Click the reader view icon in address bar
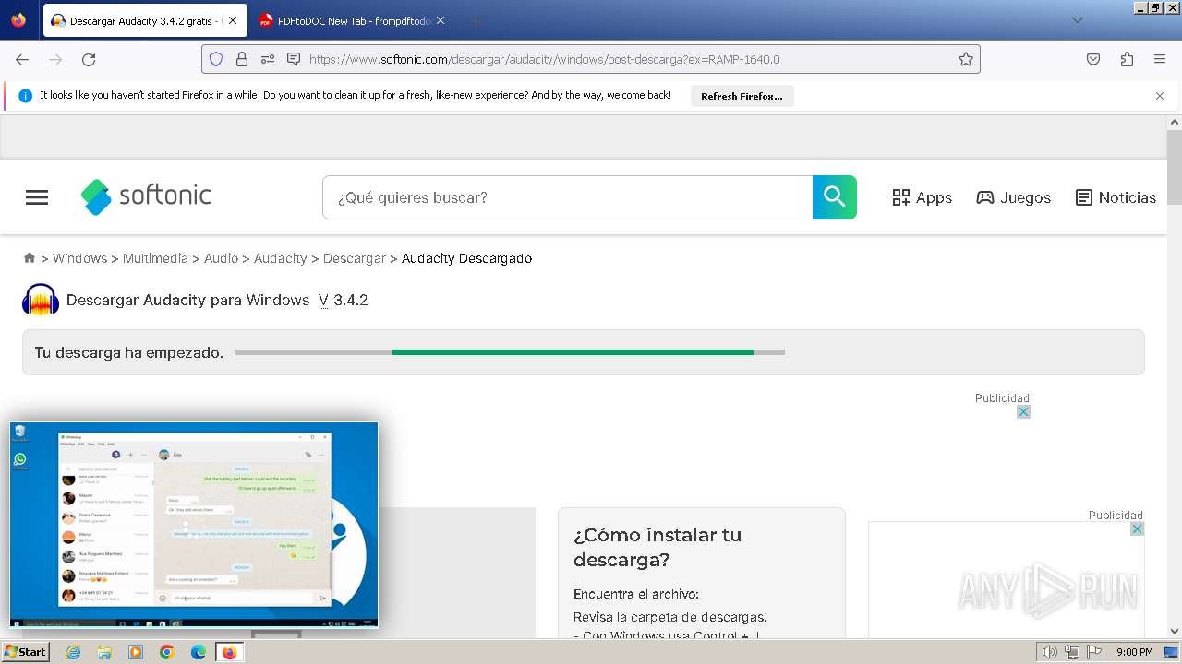The image size is (1182, 664). (294, 59)
